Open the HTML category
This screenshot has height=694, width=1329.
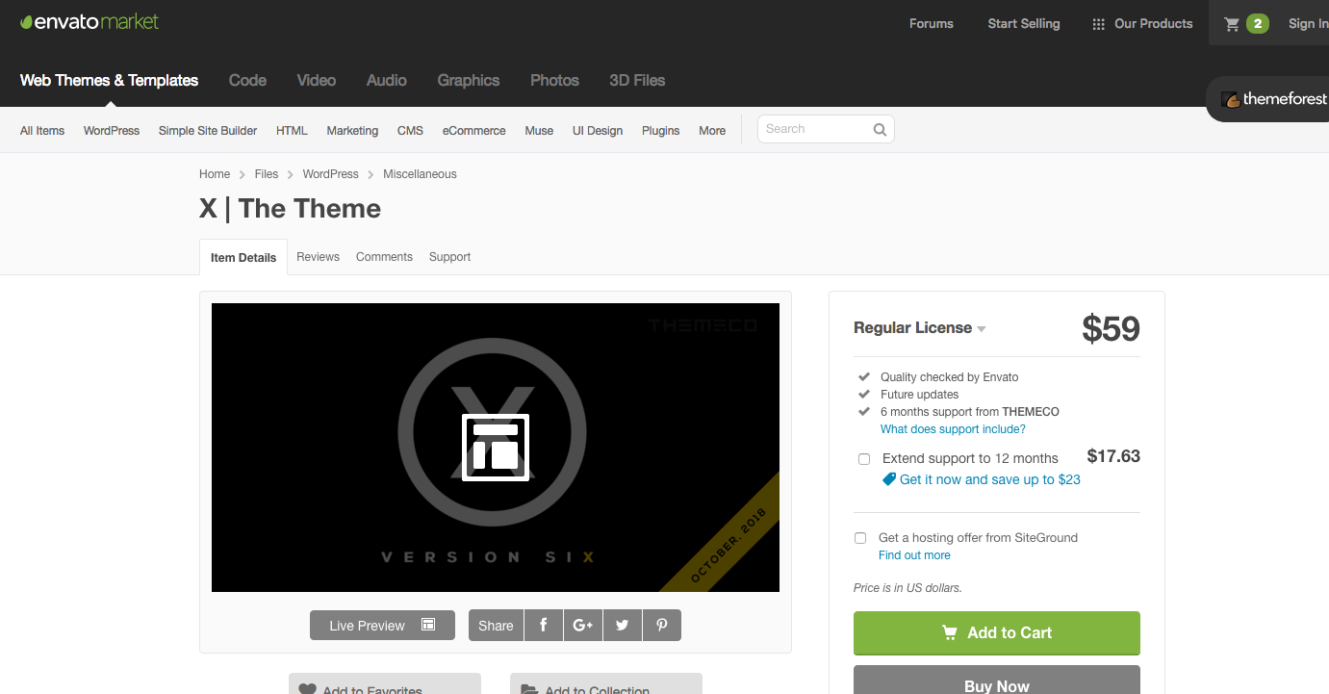coord(292,131)
